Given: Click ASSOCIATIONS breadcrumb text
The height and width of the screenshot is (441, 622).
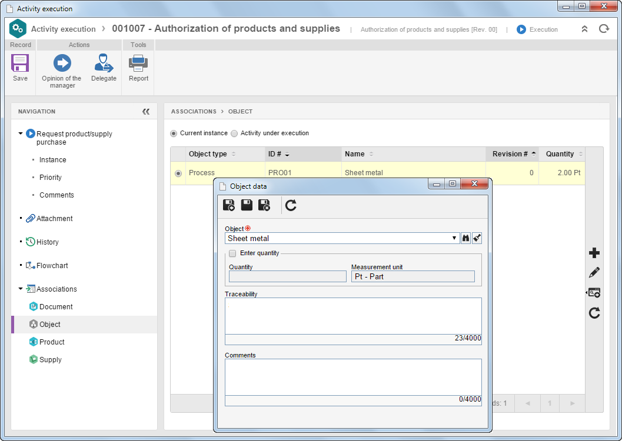Looking at the screenshot, I should tap(194, 112).
